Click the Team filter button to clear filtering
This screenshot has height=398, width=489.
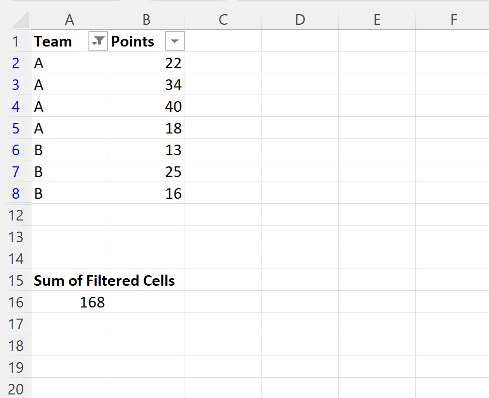point(98,41)
